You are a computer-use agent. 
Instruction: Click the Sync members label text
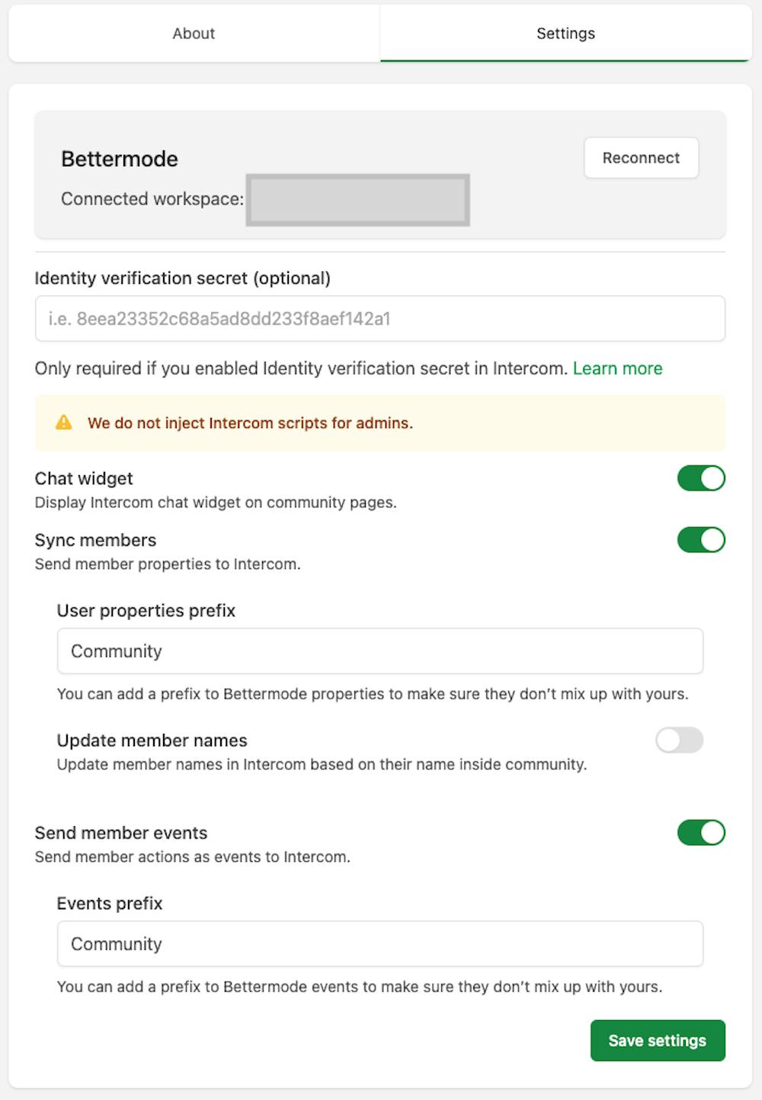click(95, 540)
